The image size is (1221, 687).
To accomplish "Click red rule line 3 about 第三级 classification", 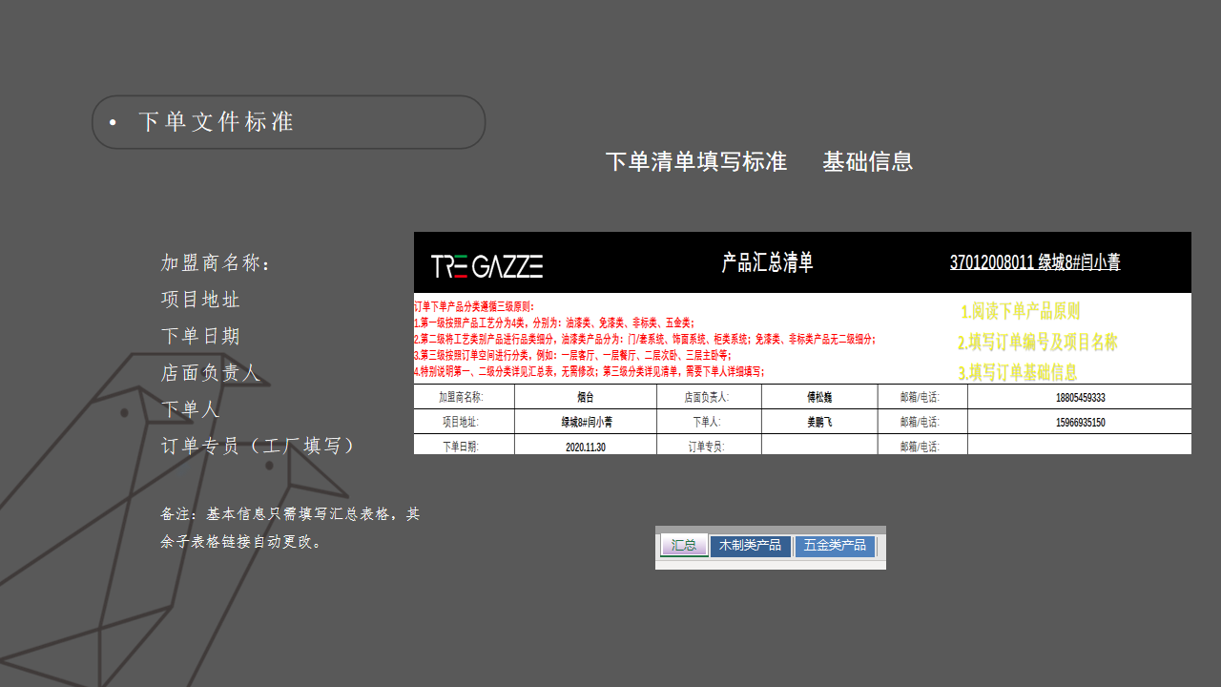I will 572,355.
